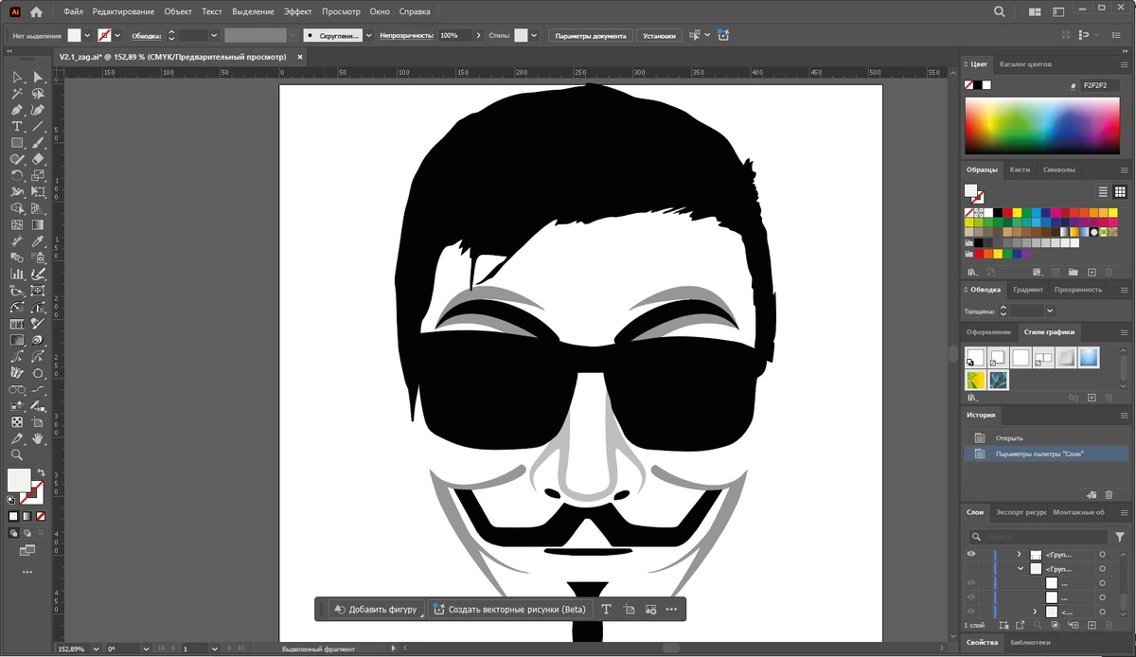Click Добавить фигуру button

[x=377, y=609]
